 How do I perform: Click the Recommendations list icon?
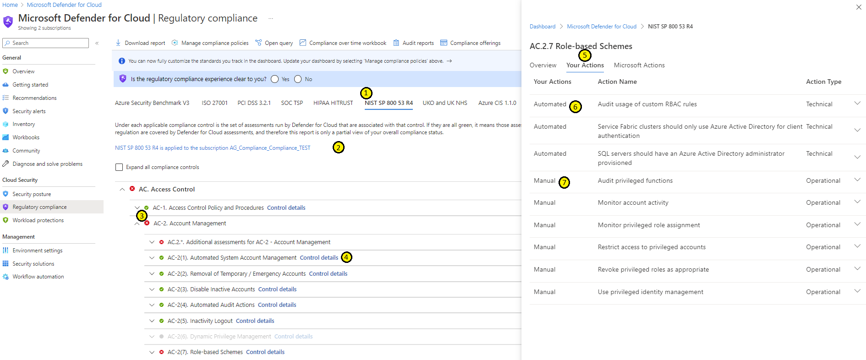point(5,98)
